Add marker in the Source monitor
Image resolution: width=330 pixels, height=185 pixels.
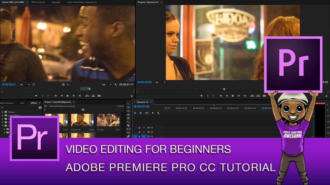coord(36,96)
